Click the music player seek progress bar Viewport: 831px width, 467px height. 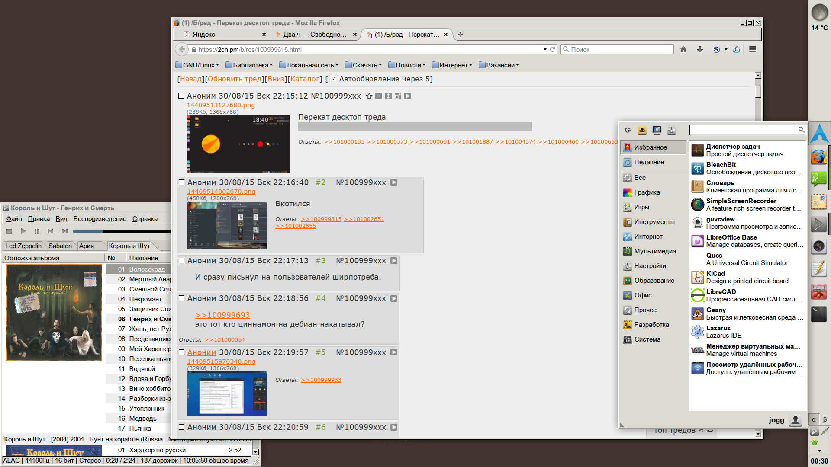tap(121, 231)
